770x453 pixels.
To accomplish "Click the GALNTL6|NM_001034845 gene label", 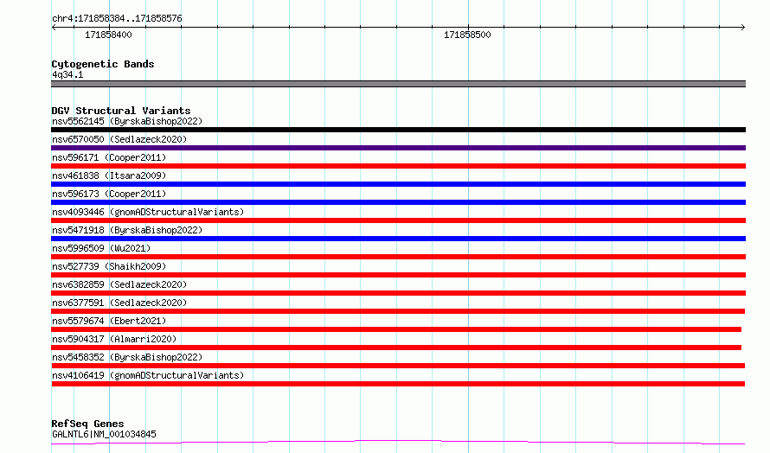I will click(104, 434).
